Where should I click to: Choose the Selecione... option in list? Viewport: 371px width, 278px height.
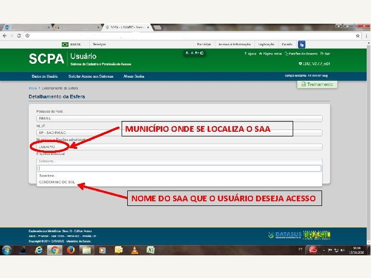[179, 176]
